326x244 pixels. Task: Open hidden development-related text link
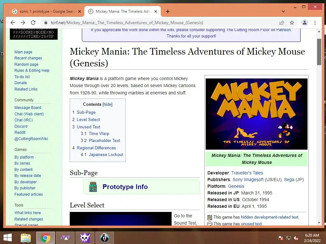(x=270, y=217)
